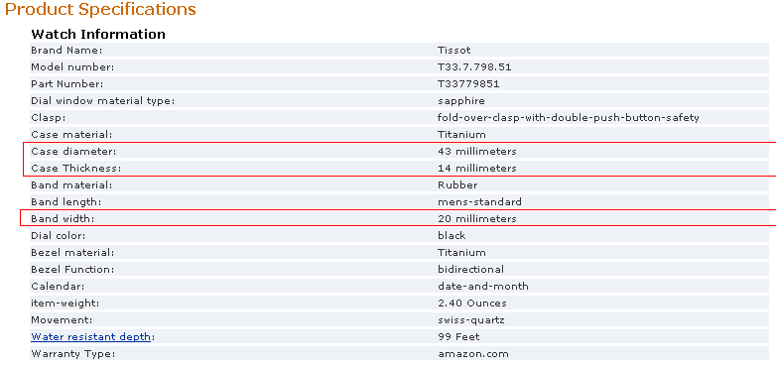Screen dimensions: 776x366
Task: Click the Band length label
Action: (x=65, y=201)
